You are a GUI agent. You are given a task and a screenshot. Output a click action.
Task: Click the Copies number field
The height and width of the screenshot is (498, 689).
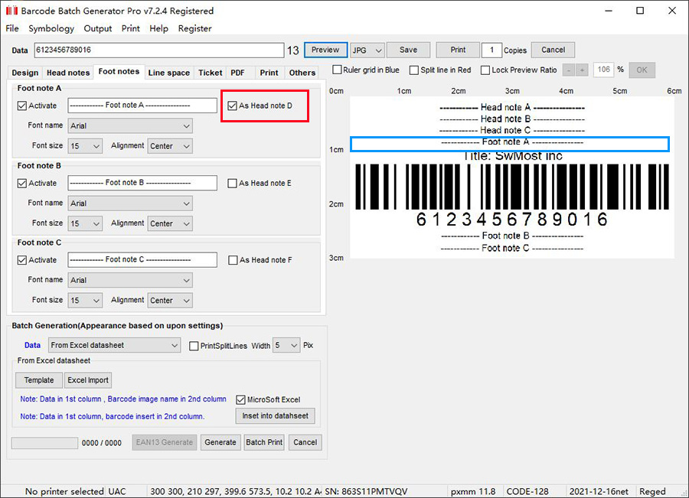[491, 50]
